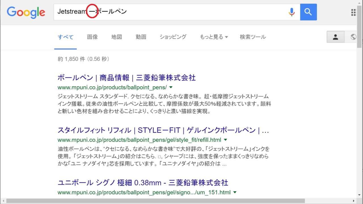Click the Google logo

[26, 12]
